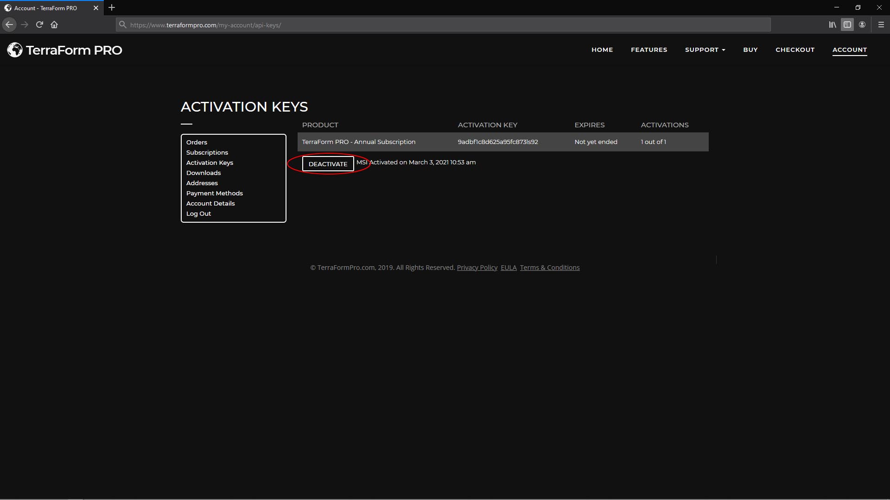This screenshot has height=500, width=890.
Task: Click the DEACTIVATE button
Action: 328,164
